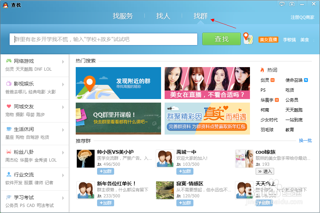320x213 pixels.
Task: Click the 学习考试 graduation cap icon
Action: pos(9,197)
